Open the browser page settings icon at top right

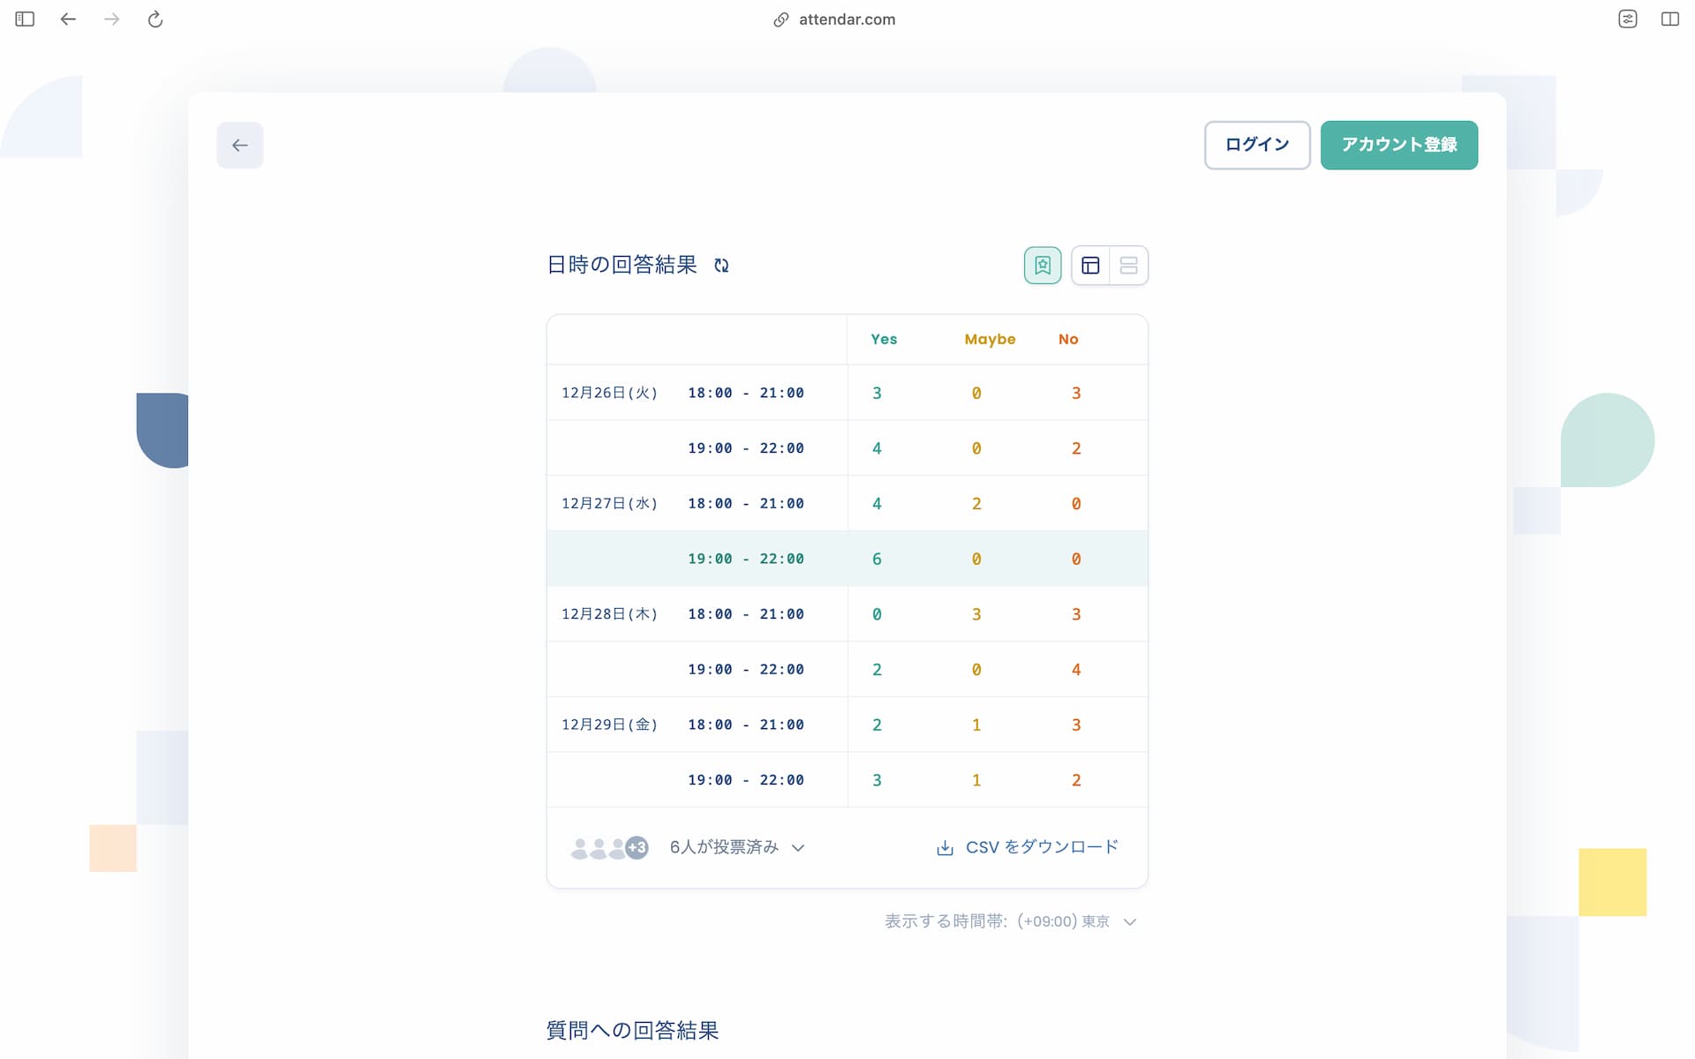coord(1628,19)
